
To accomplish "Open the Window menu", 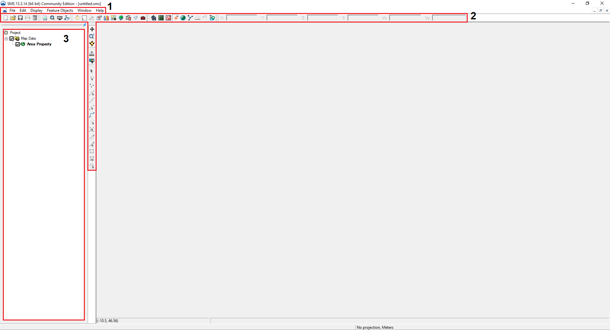I will [x=85, y=10].
